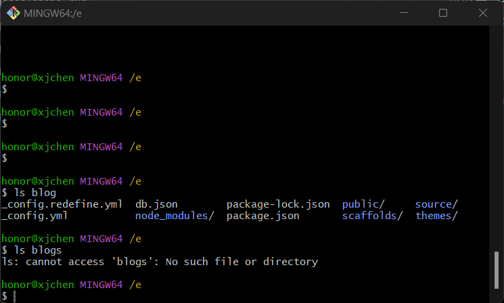Image resolution: width=504 pixels, height=303 pixels.
Task: Click the package-lock.json file name
Action: [x=278, y=204]
